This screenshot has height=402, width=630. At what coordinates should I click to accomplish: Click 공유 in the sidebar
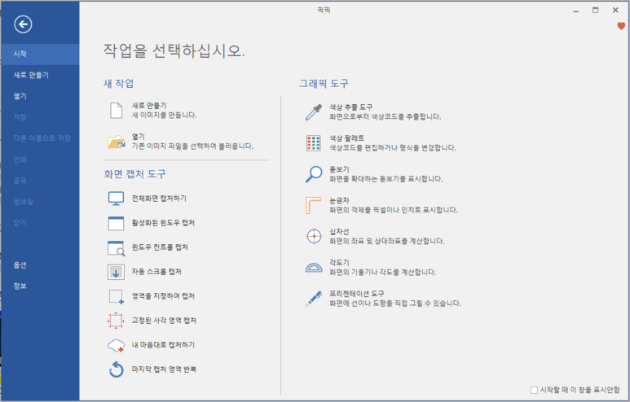tap(40, 181)
